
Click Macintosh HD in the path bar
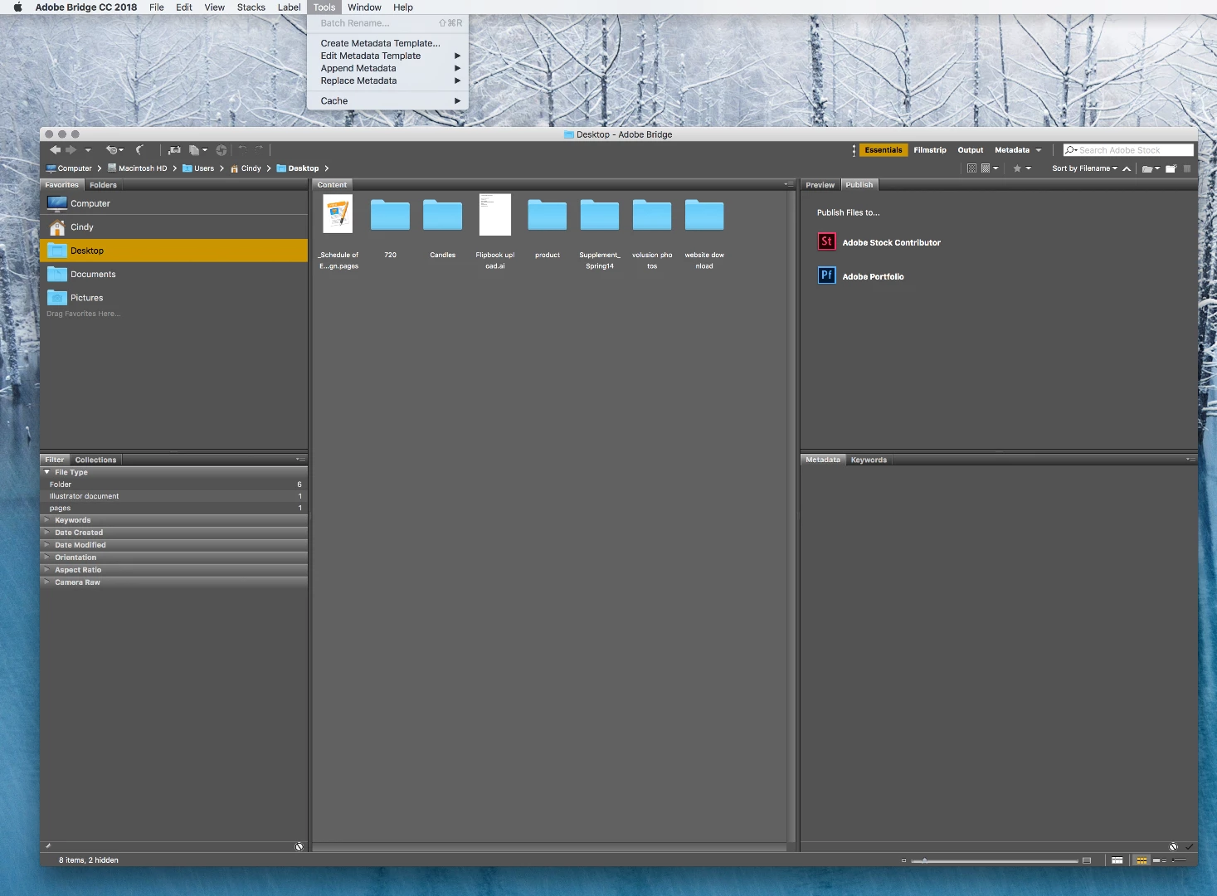(x=137, y=168)
